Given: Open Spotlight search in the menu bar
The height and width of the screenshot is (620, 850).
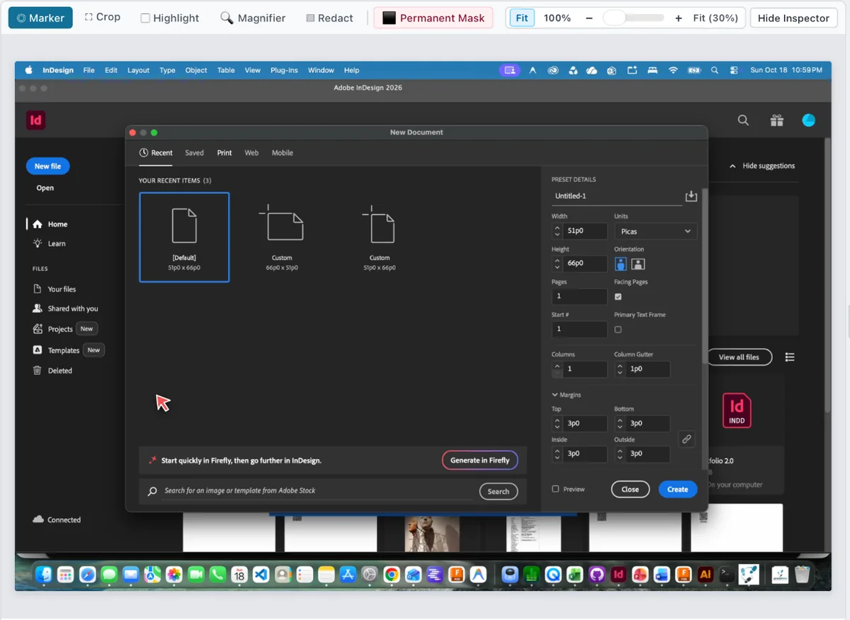Looking at the screenshot, I should pyautogui.click(x=715, y=70).
